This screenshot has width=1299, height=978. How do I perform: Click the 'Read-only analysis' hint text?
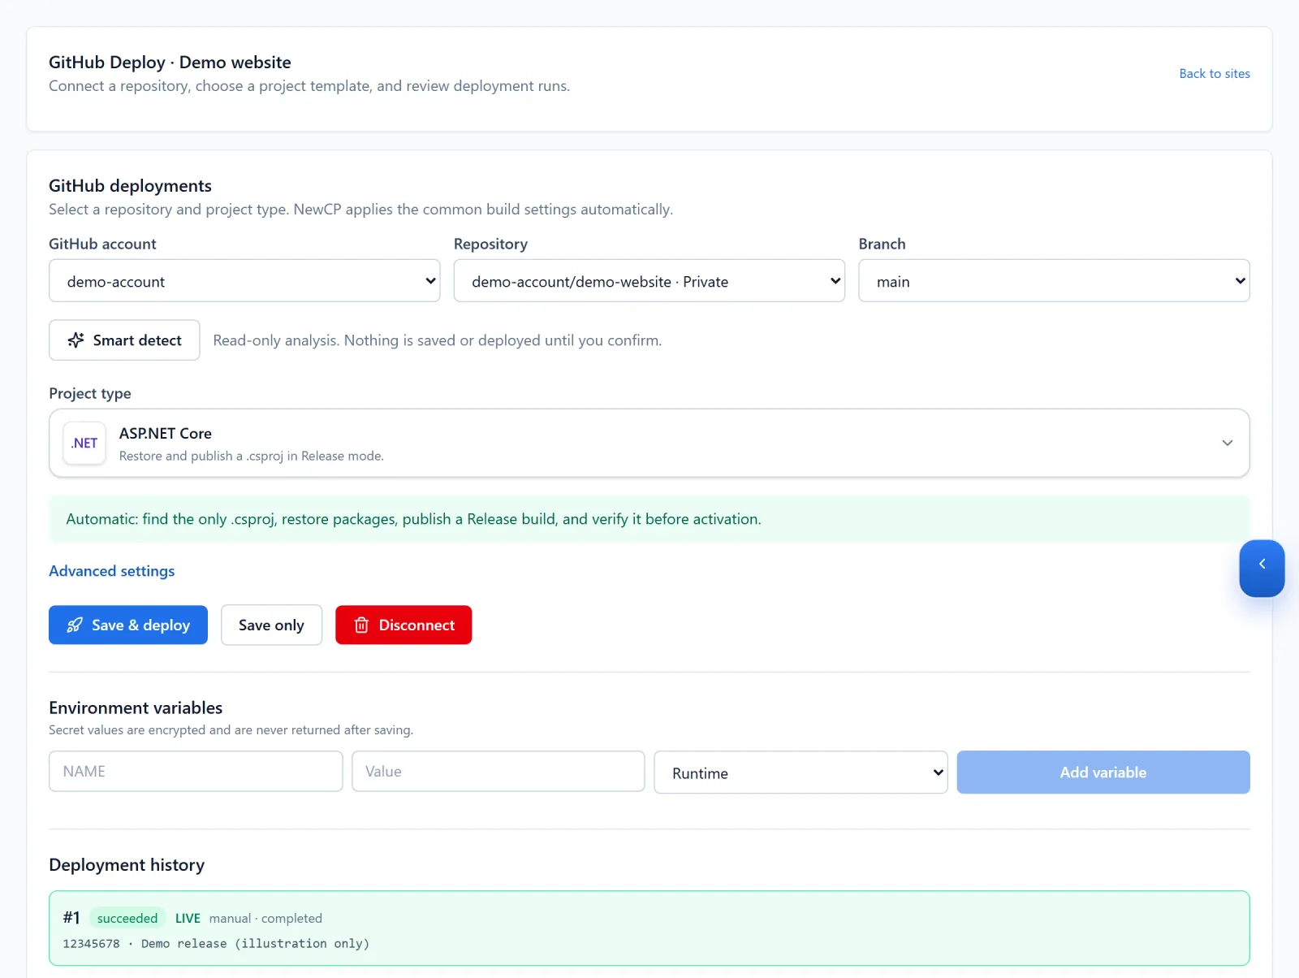coord(438,340)
